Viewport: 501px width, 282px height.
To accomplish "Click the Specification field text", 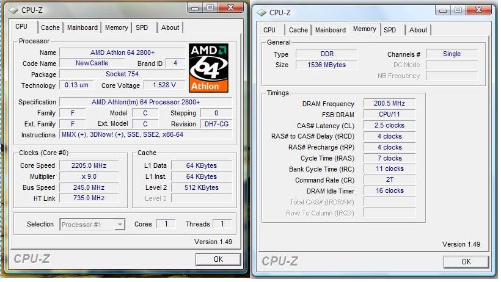I will (x=145, y=102).
